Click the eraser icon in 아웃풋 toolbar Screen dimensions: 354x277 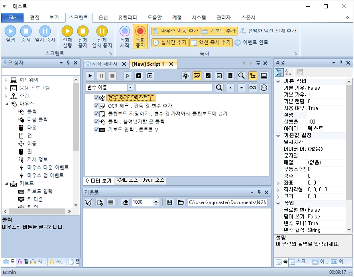(125, 202)
